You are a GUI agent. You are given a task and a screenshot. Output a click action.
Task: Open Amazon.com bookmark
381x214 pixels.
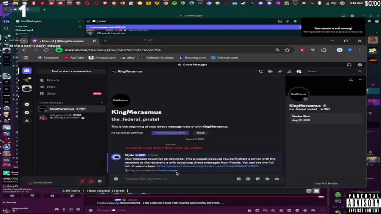pos(102,58)
